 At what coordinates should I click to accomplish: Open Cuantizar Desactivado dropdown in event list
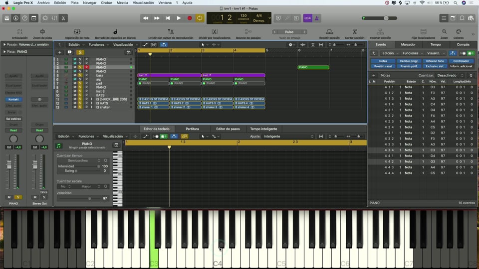pyautogui.click(x=450, y=75)
